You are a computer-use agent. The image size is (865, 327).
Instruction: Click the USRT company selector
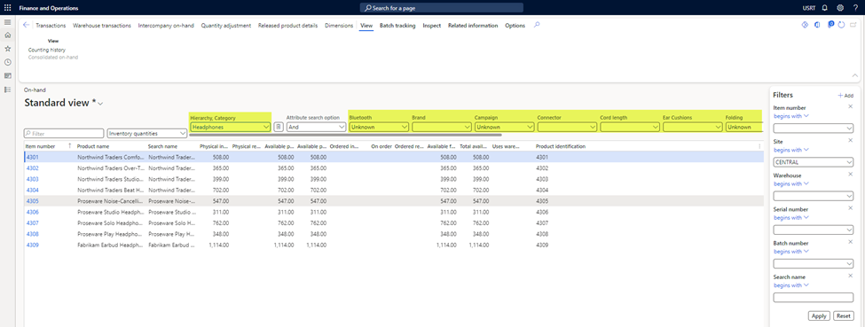point(809,8)
